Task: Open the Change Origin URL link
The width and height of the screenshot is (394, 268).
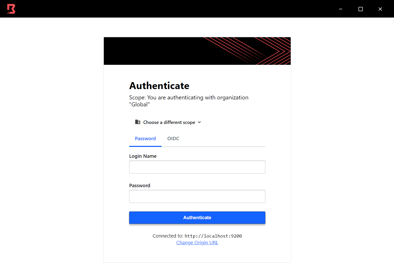Action: pos(197,242)
